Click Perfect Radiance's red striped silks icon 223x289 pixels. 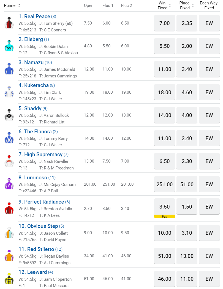(x=9, y=209)
